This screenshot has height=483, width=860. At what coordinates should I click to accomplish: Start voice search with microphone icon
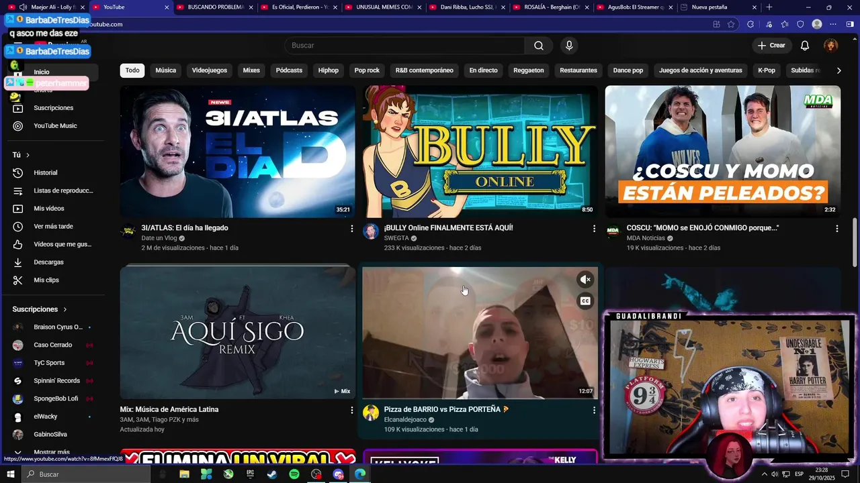tap(569, 46)
